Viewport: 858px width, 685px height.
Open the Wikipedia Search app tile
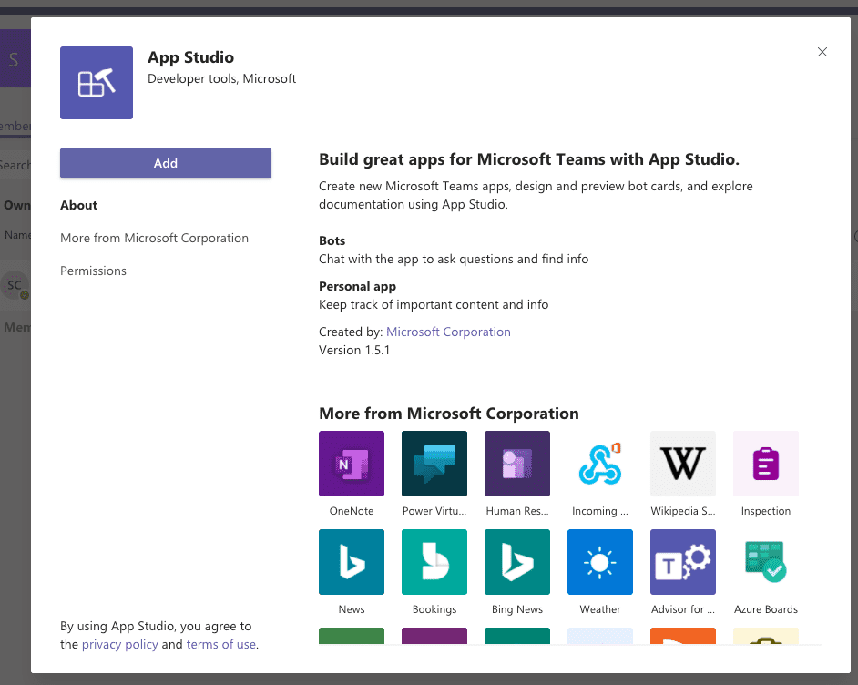[683, 464]
